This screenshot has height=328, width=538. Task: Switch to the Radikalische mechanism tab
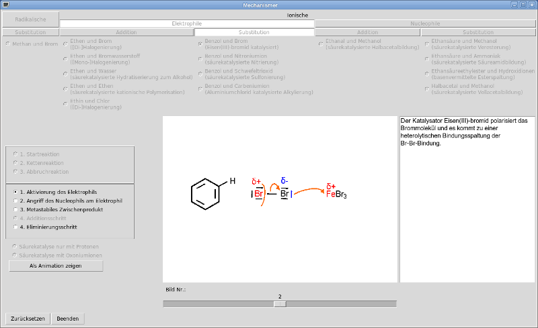click(30, 19)
